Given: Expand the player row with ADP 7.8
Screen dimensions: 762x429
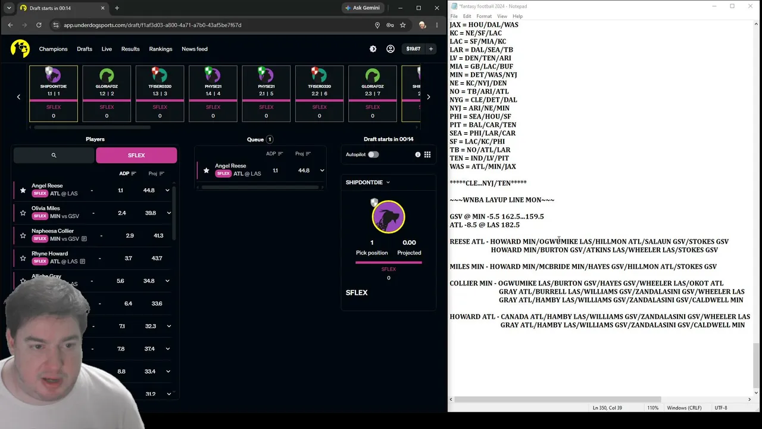Looking at the screenshot, I should (168, 349).
